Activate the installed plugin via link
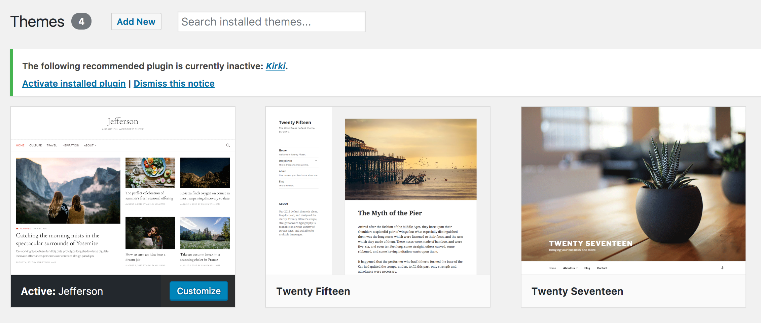The width and height of the screenshot is (761, 323). pyautogui.click(x=74, y=84)
